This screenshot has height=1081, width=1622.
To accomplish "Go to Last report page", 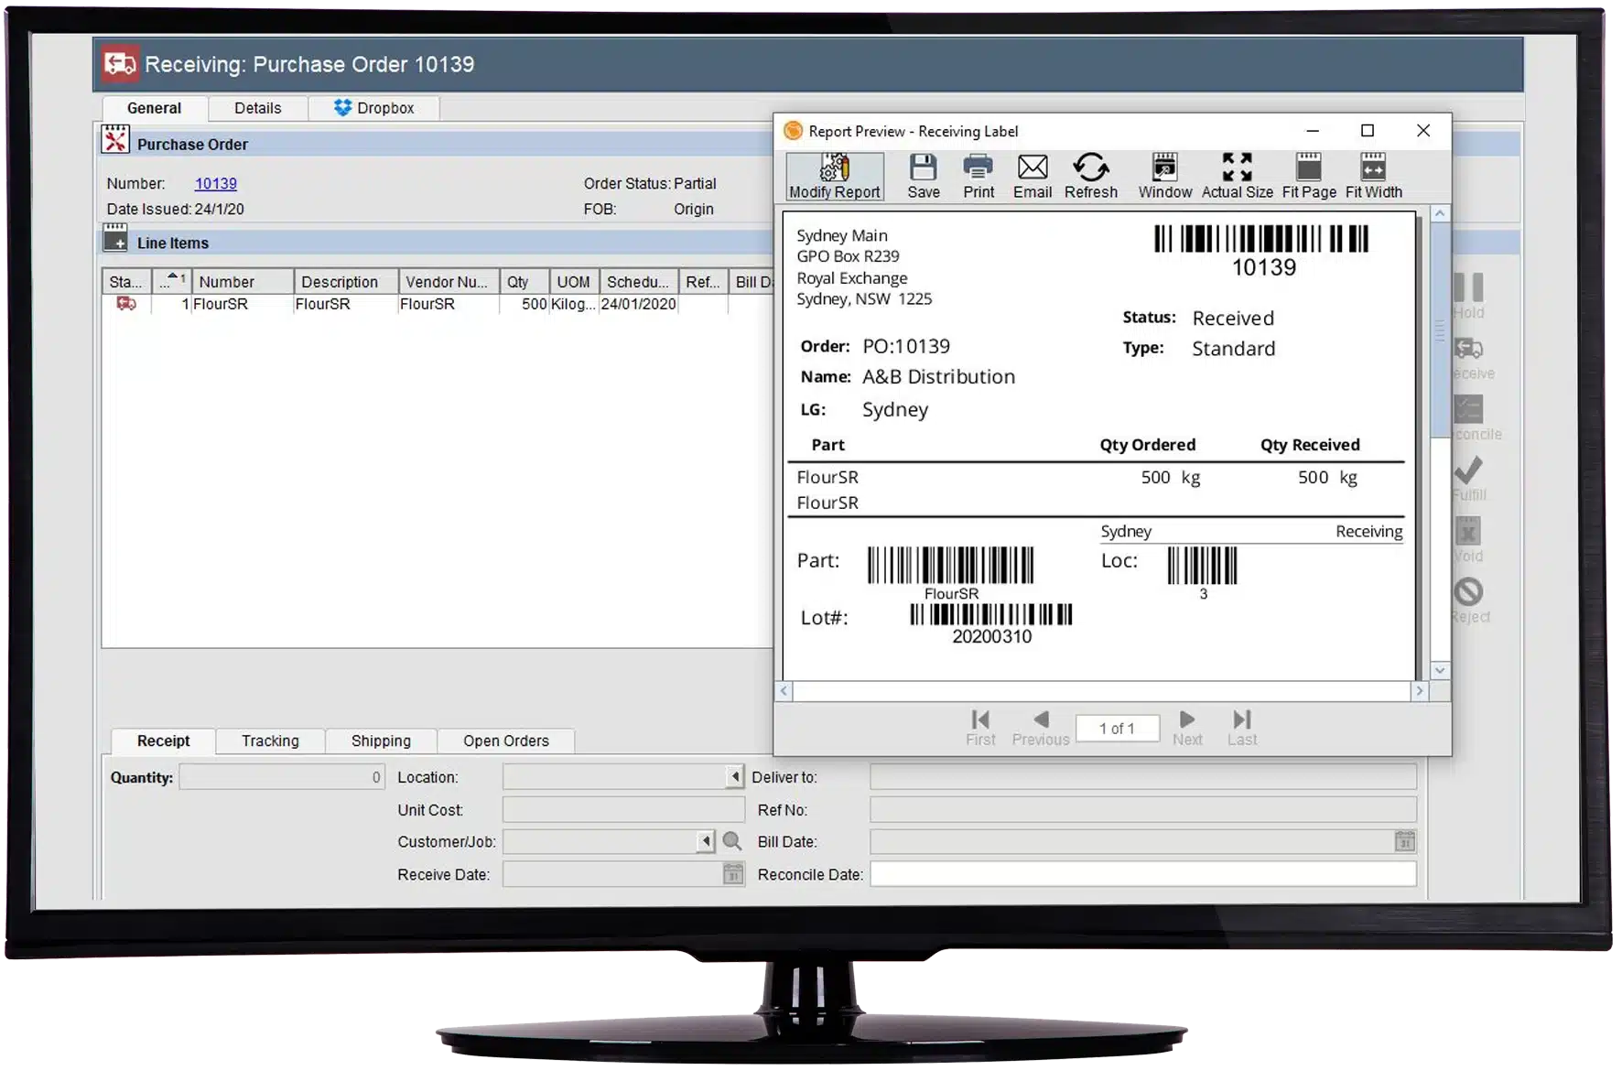I will coord(1241,728).
